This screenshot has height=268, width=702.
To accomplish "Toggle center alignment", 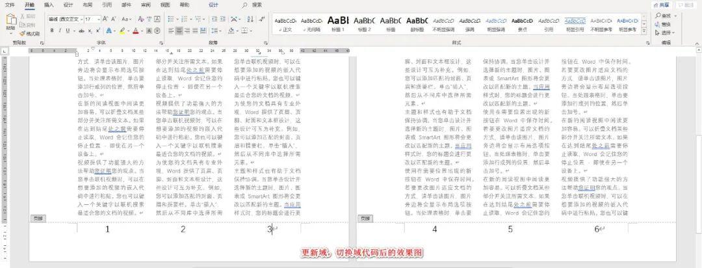I will (179, 31).
